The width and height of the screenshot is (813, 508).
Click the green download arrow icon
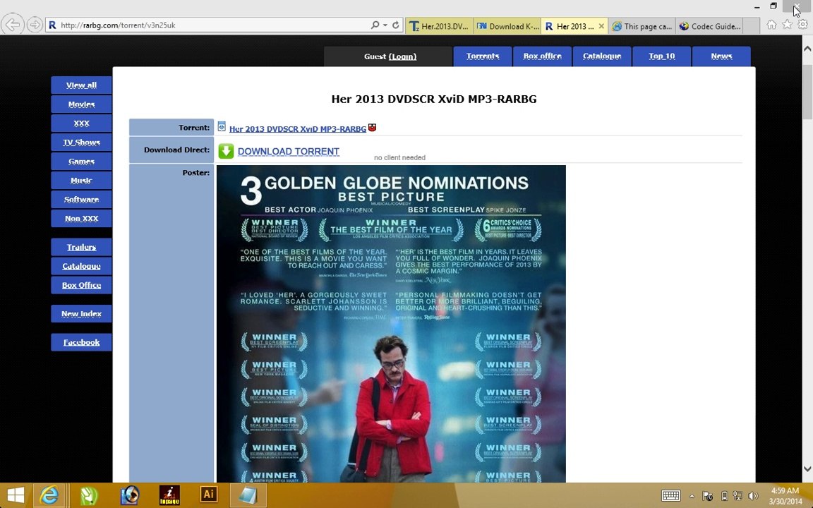point(226,151)
